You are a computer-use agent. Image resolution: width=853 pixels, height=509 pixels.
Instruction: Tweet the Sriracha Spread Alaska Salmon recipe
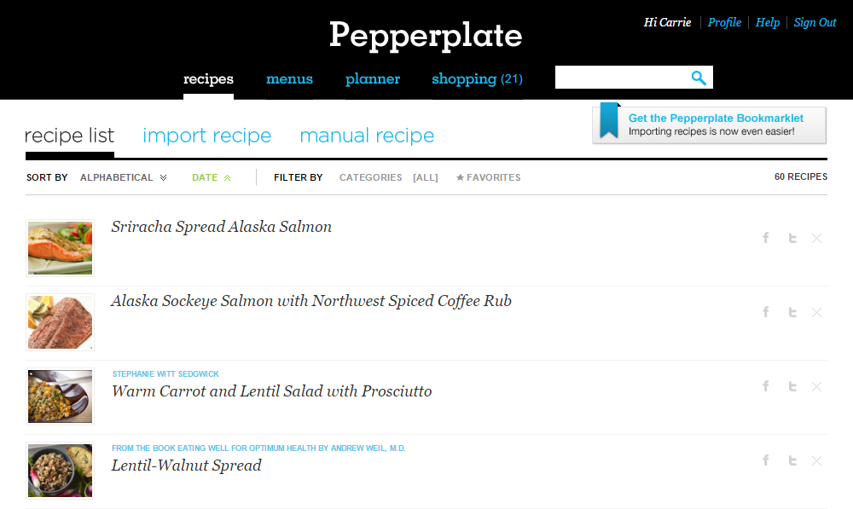coord(792,238)
